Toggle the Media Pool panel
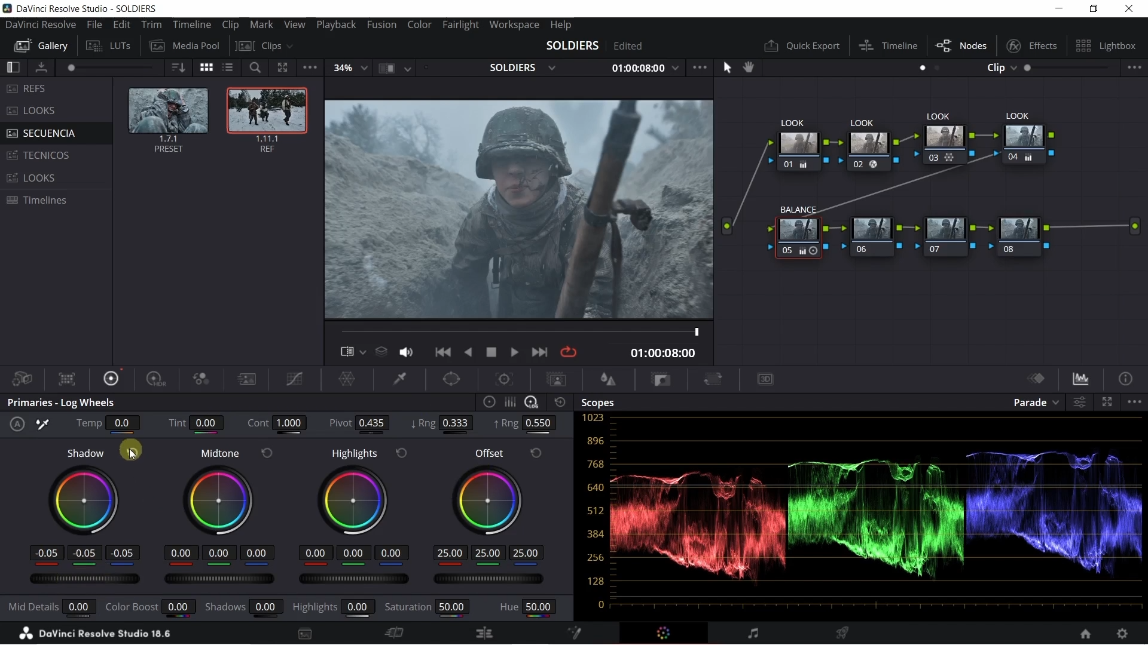The height and width of the screenshot is (645, 1148). tap(184, 45)
